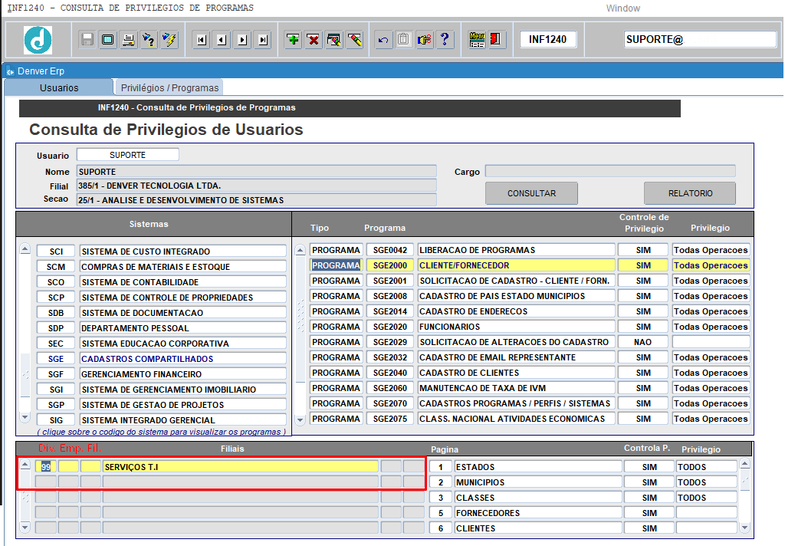Viewport: 785px width, 546px height.
Task: Select system code SCI
Action: click(56, 252)
